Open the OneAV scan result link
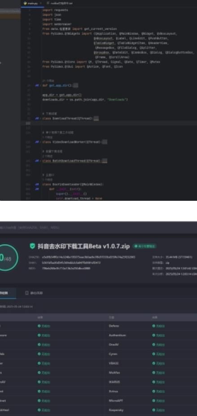197x416 pixels. pos(160,344)
